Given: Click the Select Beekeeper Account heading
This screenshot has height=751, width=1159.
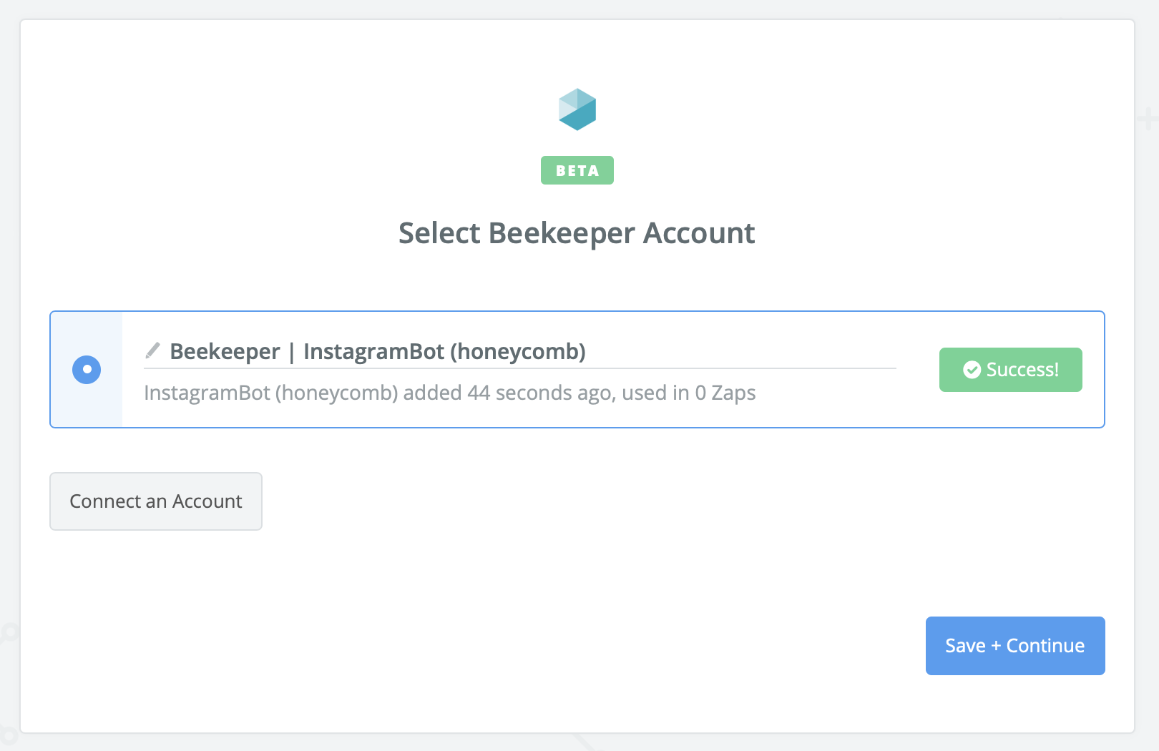Looking at the screenshot, I should pos(577,233).
